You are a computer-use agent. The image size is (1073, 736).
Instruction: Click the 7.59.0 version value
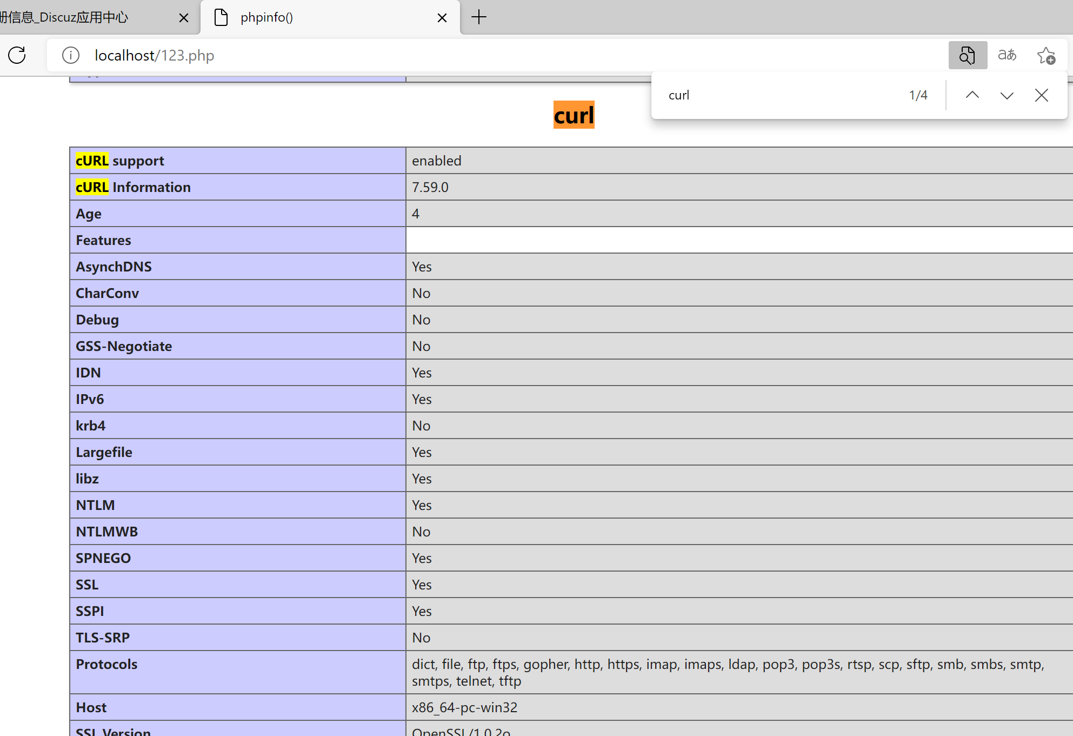[430, 187]
